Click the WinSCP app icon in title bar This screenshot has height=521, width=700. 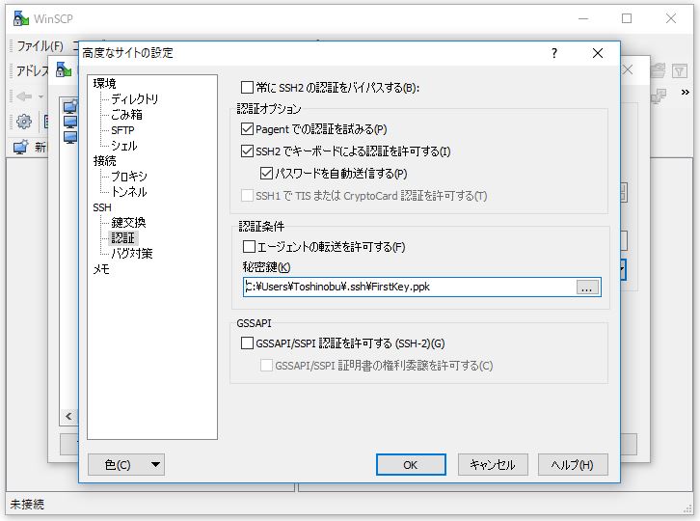(20, 18)
